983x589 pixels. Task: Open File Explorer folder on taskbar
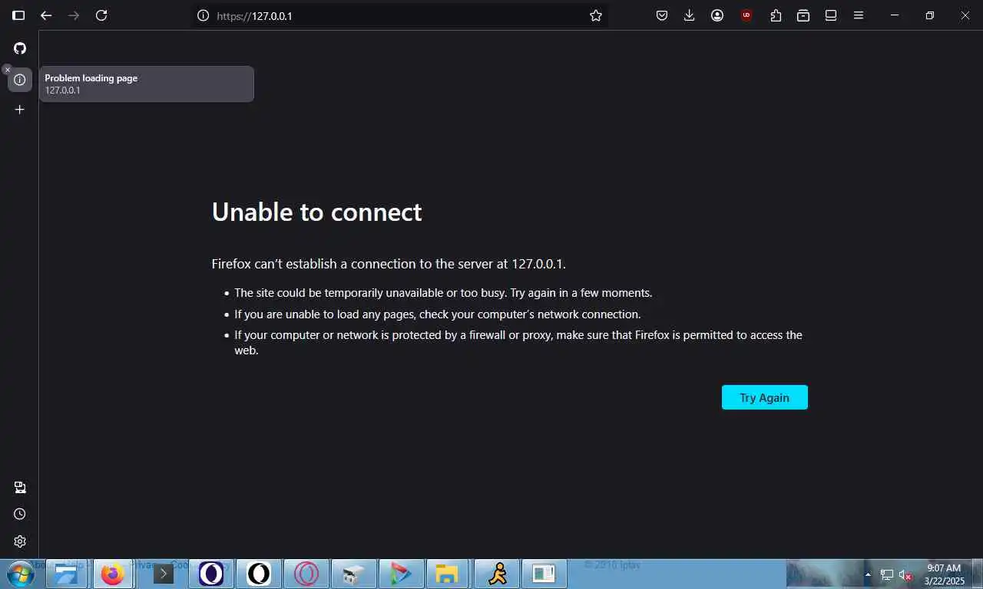pos(447,574)
